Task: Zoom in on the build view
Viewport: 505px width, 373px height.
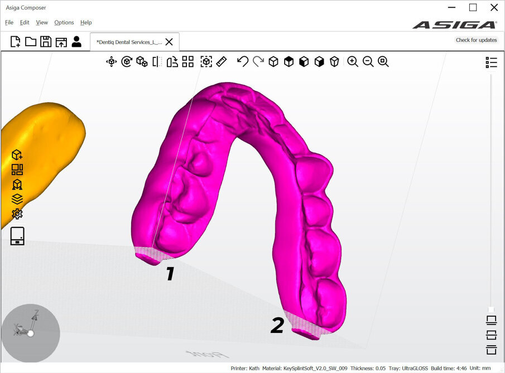Action: click(x=353, y=61)
